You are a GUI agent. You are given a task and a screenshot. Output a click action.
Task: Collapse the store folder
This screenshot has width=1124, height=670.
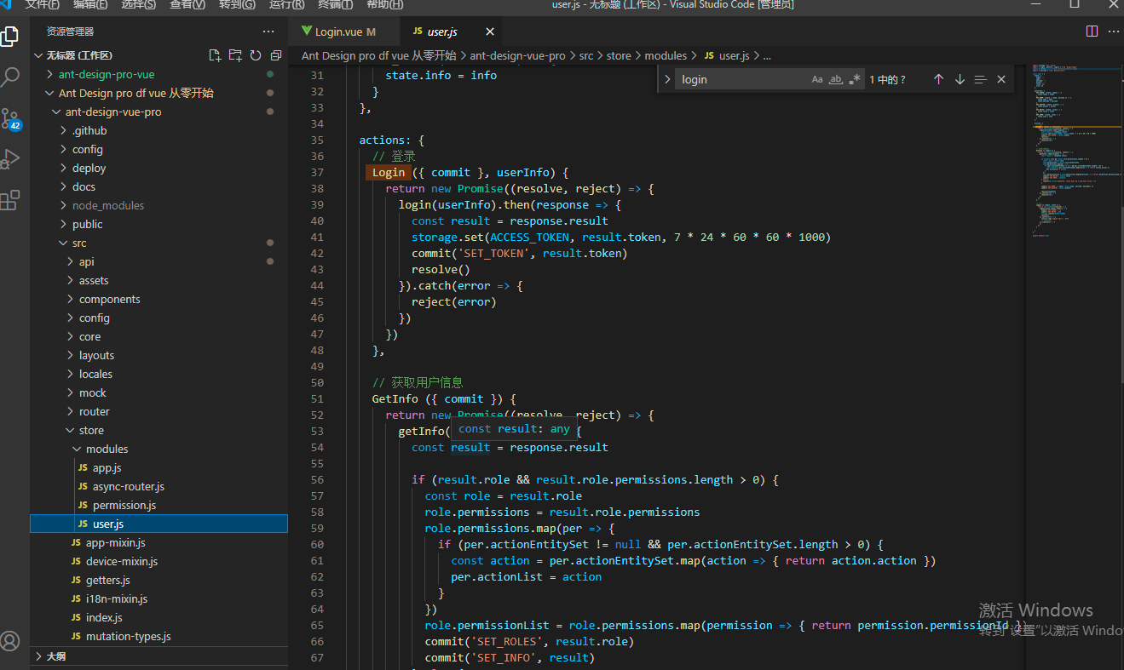click(x=90, y=430)
